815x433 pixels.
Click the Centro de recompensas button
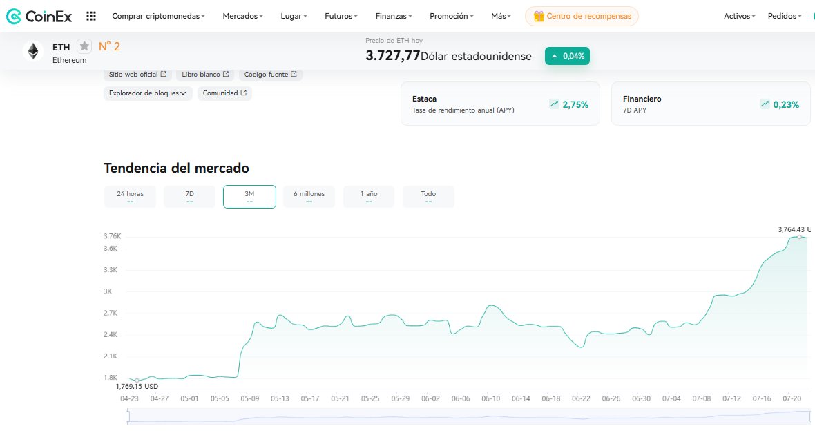coord(581,15)
